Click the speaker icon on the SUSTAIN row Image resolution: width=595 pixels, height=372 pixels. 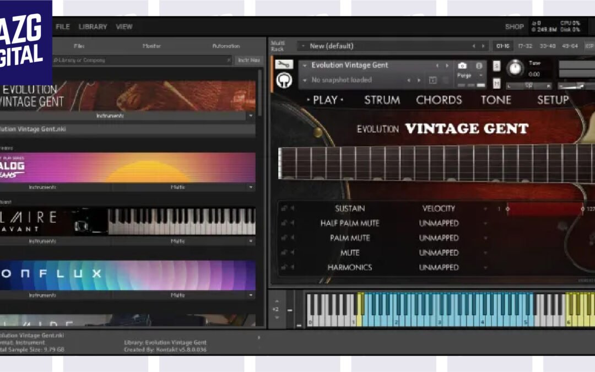coord(293,208)
